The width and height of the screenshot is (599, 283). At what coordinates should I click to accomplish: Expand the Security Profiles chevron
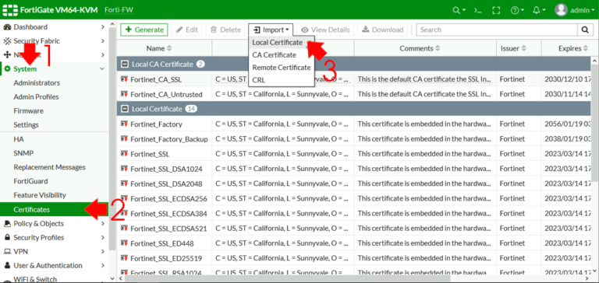click(x=102, y=237)
